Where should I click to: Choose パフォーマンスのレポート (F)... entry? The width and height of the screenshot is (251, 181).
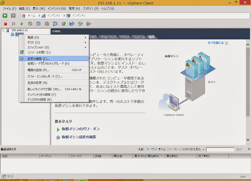tap(54, 76)
